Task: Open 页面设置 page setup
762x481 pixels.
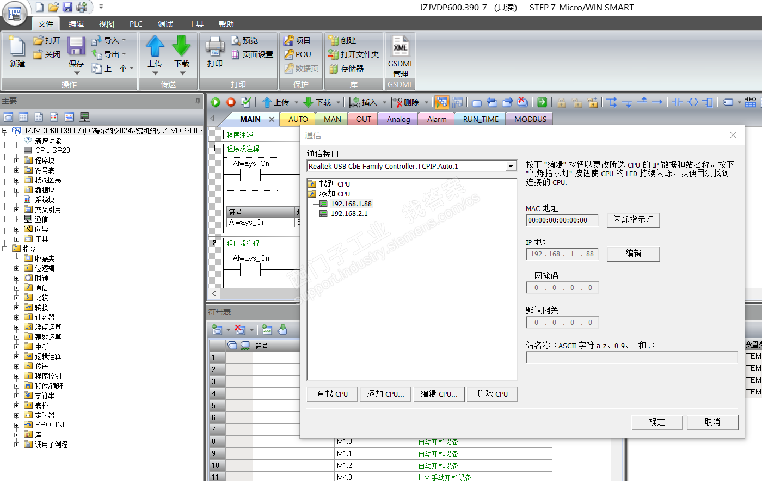Action: pos(253,54)
